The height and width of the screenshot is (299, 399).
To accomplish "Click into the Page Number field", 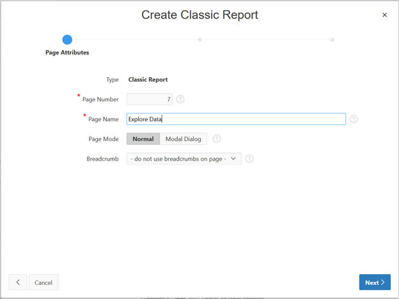I will 150,99.
